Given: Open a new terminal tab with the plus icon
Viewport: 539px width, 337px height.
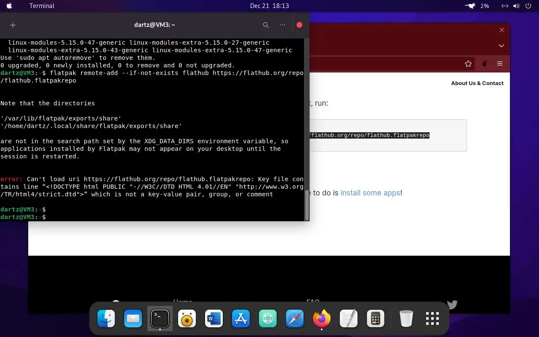Looking at the screenshot, I should 13,25.
